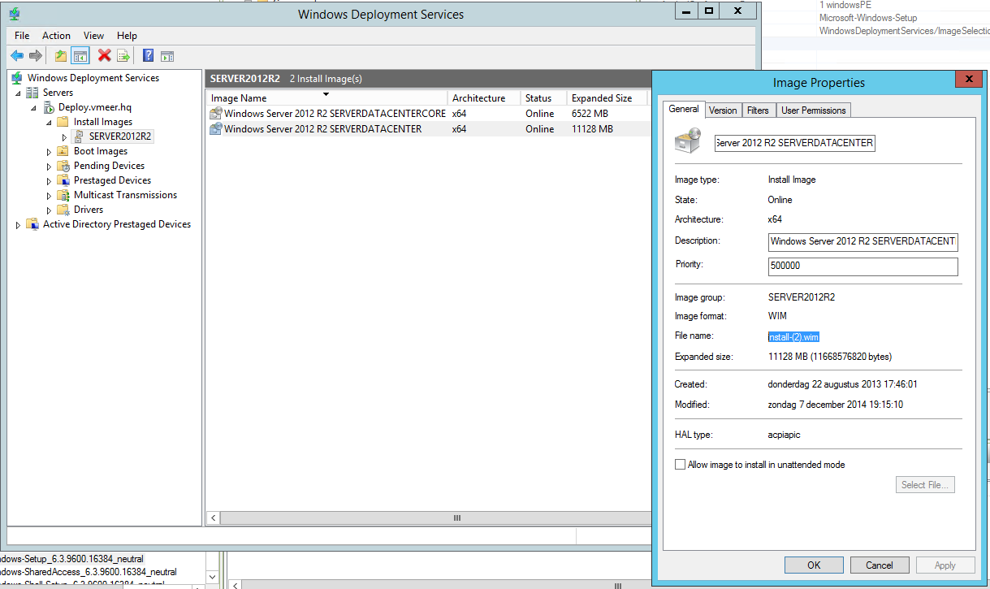Open the File menu

pos(22,36)
